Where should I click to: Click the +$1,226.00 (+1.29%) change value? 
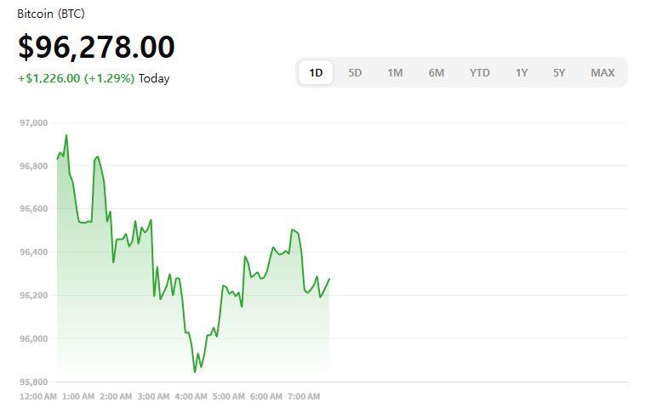click(76, 79)
